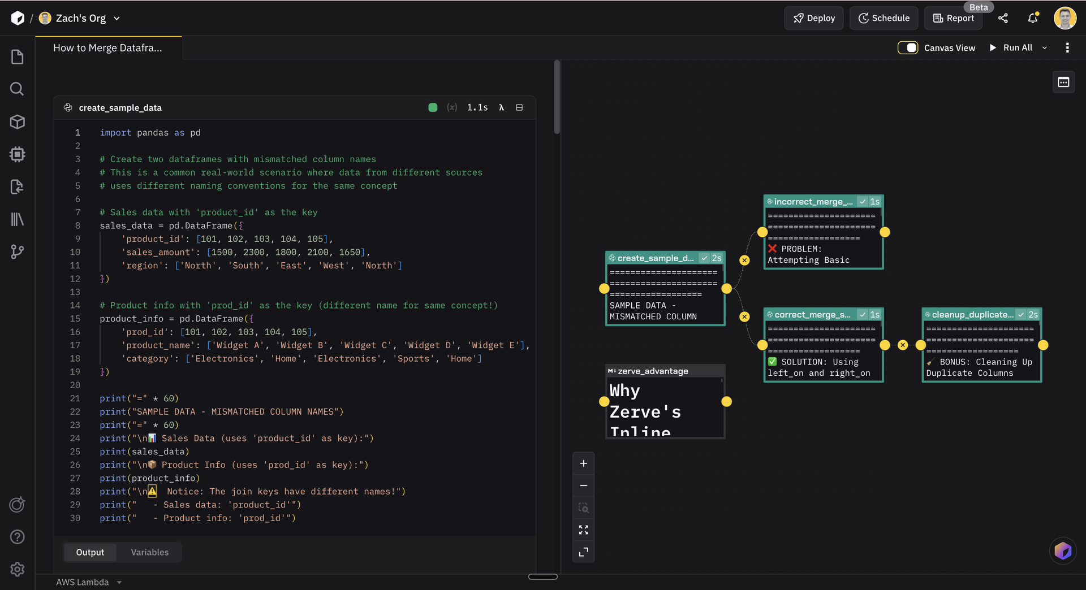Open the AWS Lambda compute dropdown
The width and height of the screenshot is (1086, 590).
(89, 582)
